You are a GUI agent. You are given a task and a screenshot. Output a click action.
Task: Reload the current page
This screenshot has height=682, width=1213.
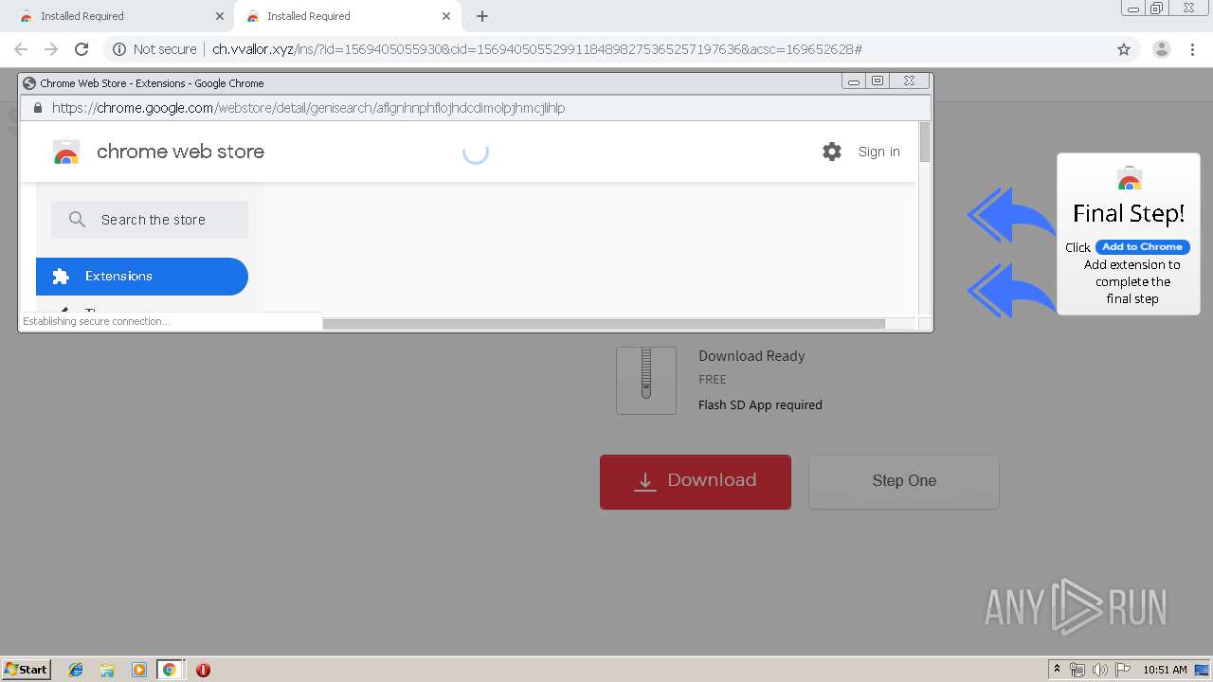[x=81, y=49]
